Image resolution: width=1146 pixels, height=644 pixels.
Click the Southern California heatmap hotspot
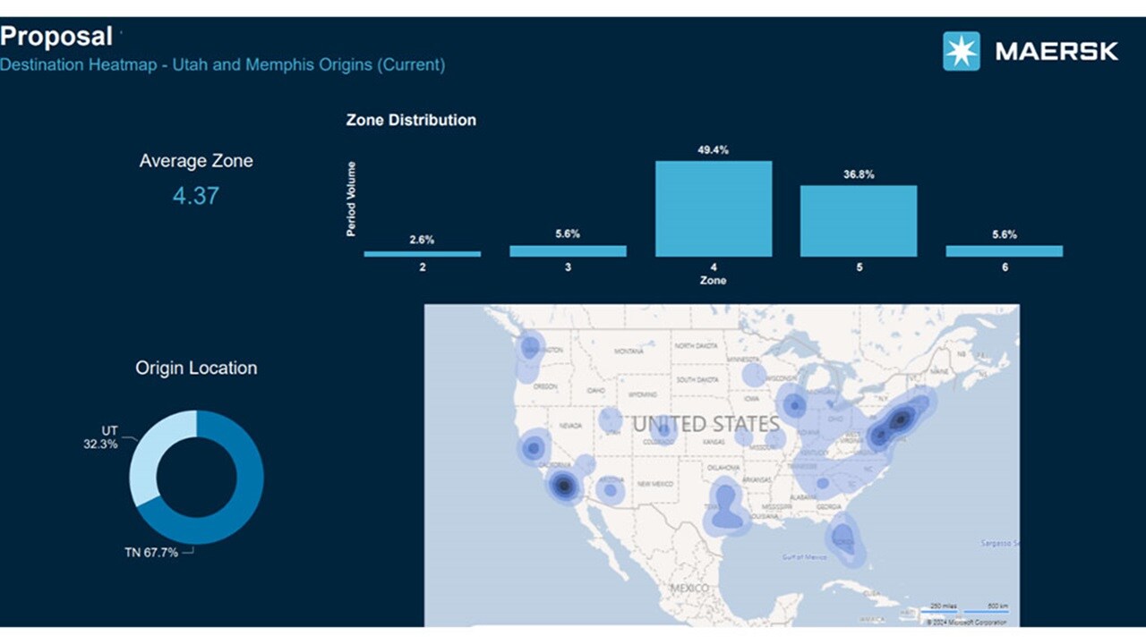coord(564,487)
